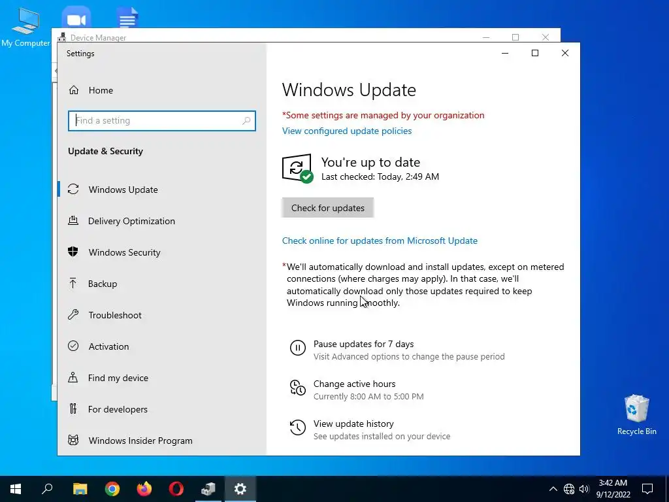Click the volume speaker tray icon

584,489
